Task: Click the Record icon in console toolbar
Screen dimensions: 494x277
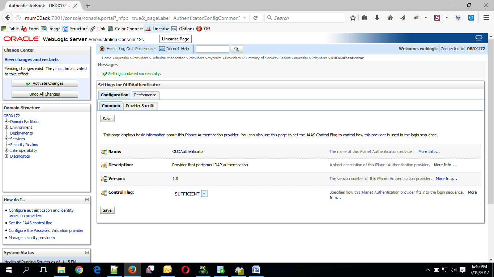Action: [x=162, y=49]
